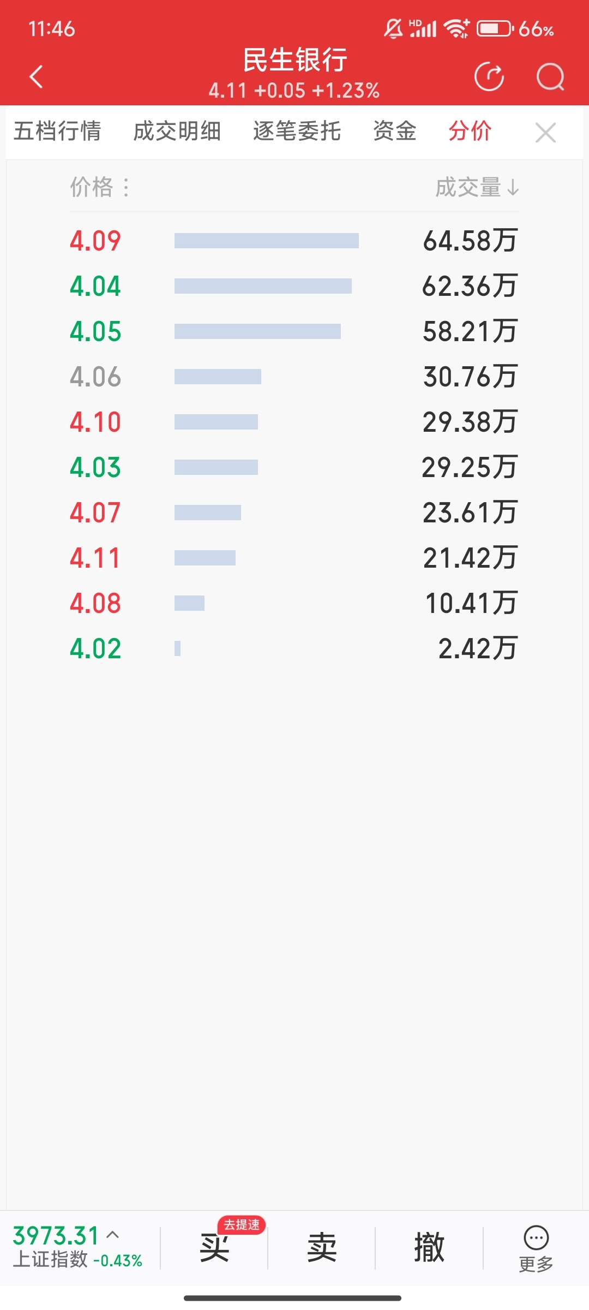589x1310 pixels.
Task: Select the 4.06 price row
Action: [294, 377]
